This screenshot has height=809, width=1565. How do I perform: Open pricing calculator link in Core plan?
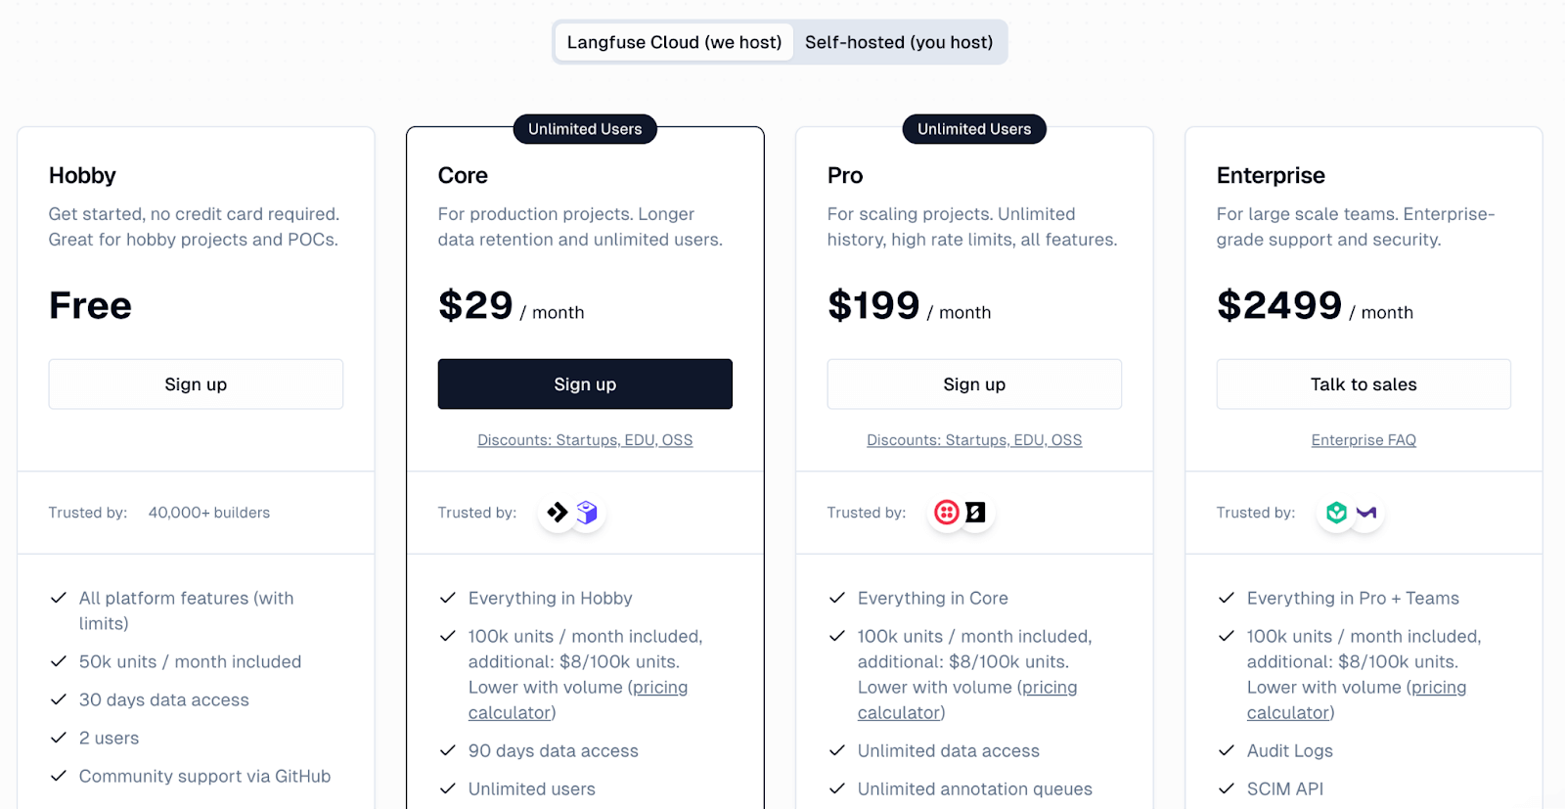659,688
